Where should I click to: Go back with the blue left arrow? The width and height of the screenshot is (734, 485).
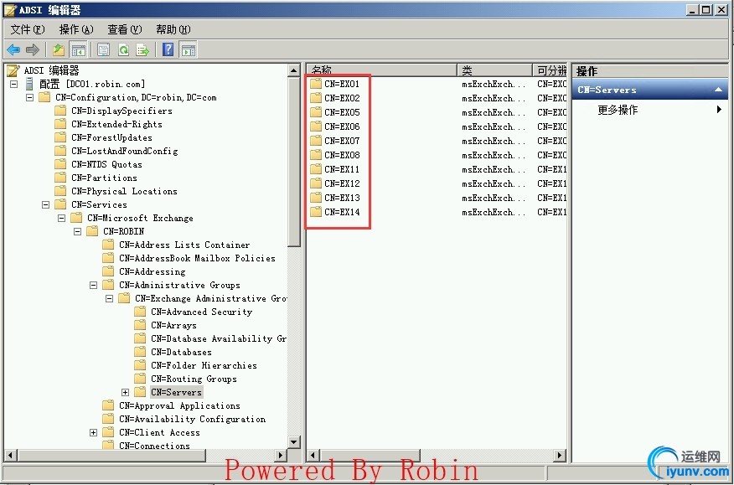pyautogui.click(x=13, y=49)
